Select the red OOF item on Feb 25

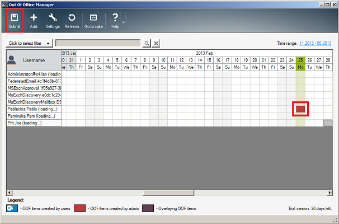point(300,109)
